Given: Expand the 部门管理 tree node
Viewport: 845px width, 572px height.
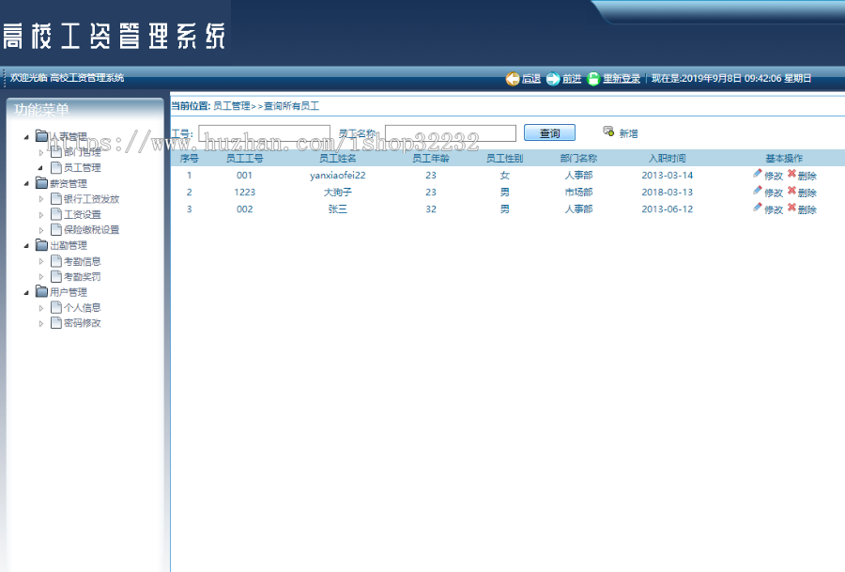Looking at the screenshot, I should [41, 152].
